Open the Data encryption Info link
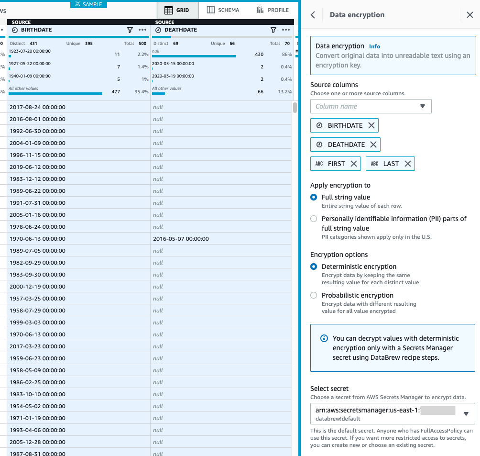The width and height of the screenshot is (480, 456). pos(374,46)
